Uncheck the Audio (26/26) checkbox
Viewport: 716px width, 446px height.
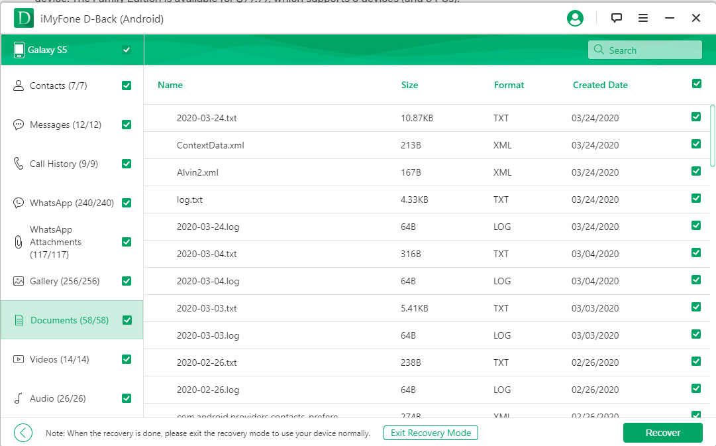click(x=127, y=398)
